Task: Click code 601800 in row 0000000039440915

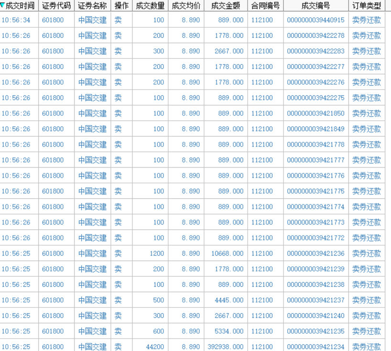Action: (x=53, y=20)
